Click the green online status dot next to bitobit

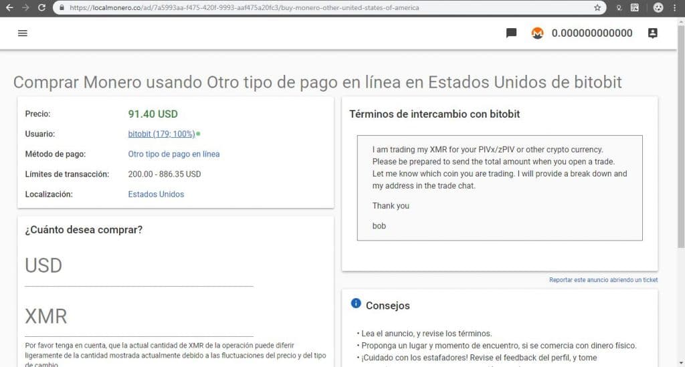pyautogui.click(x=198, y=134)
